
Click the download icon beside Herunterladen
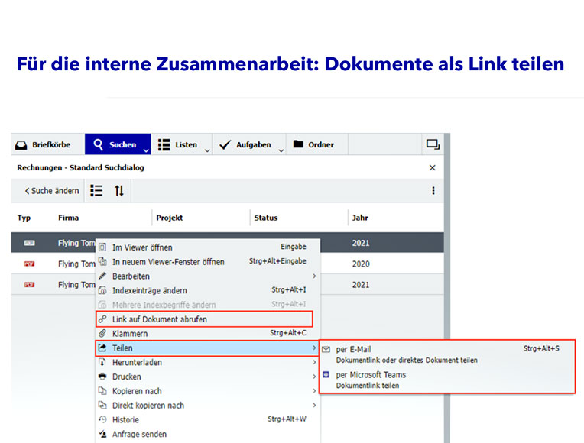[102, 362]
